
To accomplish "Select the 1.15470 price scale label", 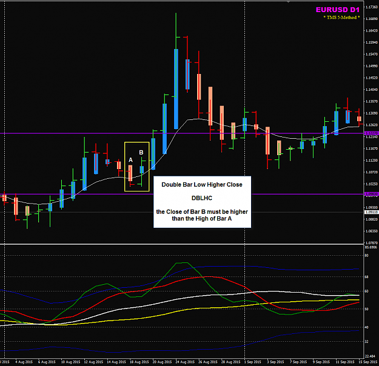I will [372, 55].
